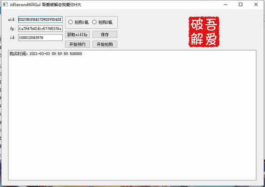Click the 保存 button

(105, 34)
